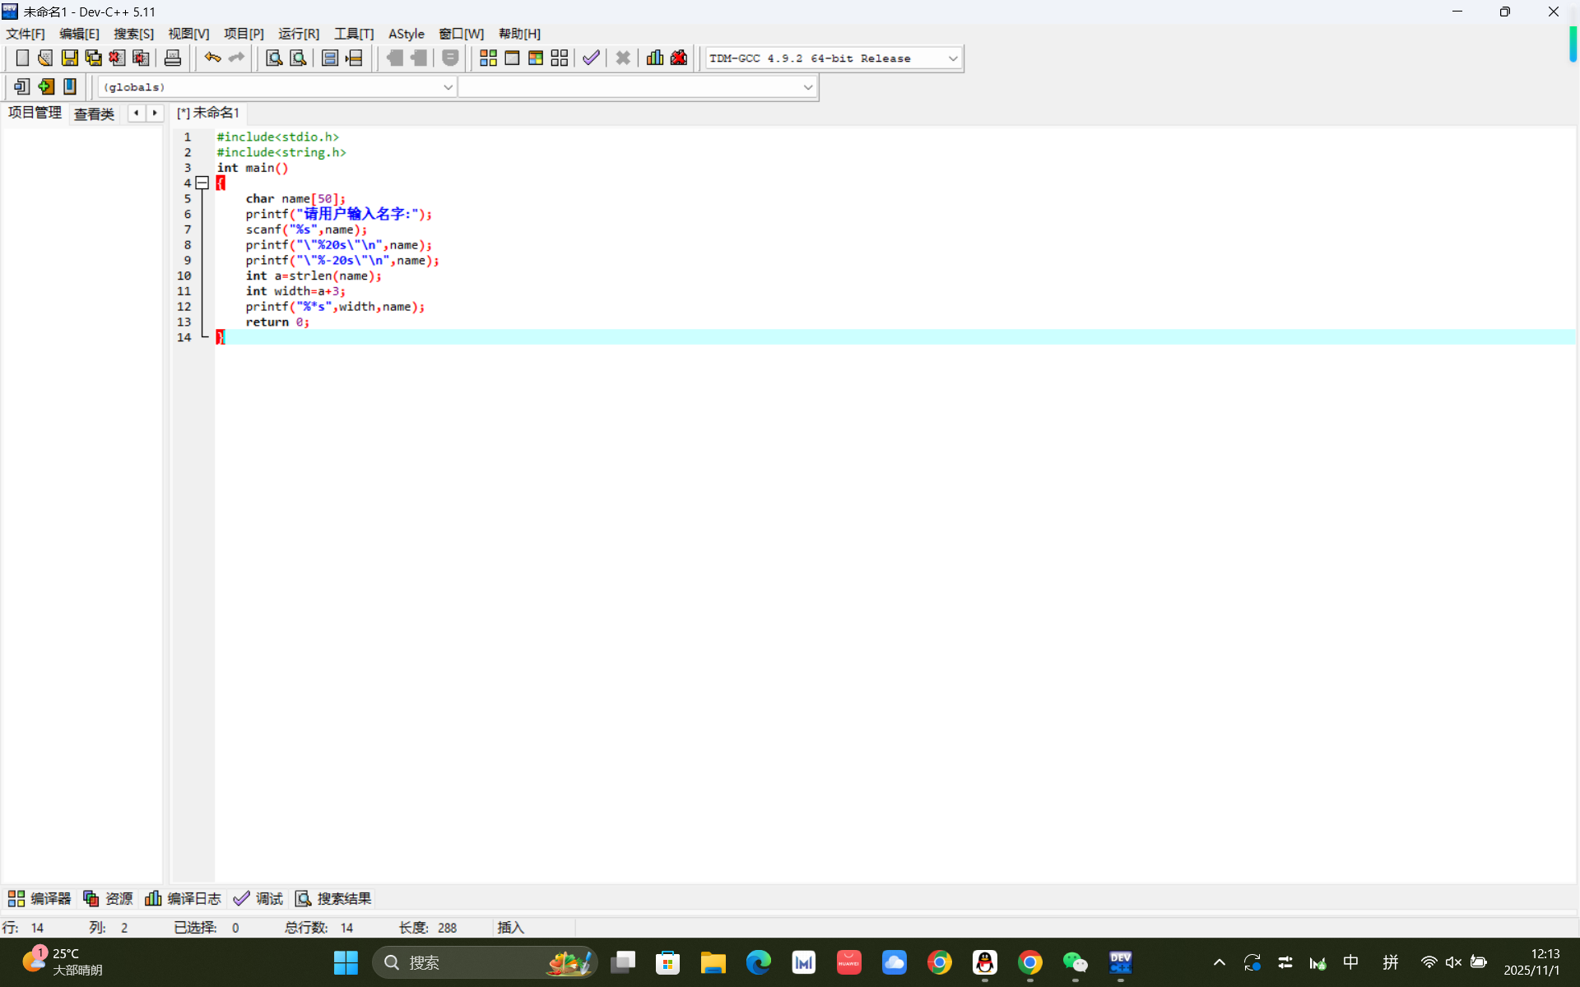Click the Rebuild All grid icon
Image resolution: width=1580 pixels, height=987 pixels.
tap(560, 58)
